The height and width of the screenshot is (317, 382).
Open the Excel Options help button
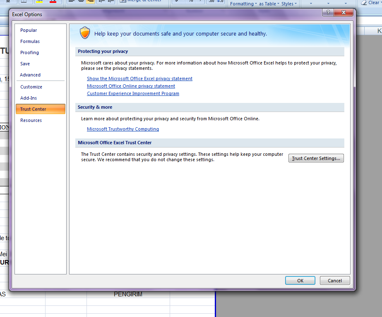point(328,13)
